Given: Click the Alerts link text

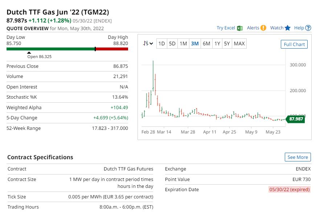Looking at the screenshot, I should click(253, 28).
